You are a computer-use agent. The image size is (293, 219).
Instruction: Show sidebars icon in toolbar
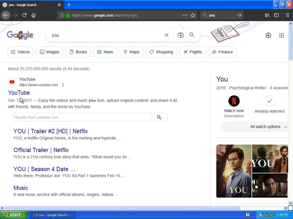coord(276,15)
